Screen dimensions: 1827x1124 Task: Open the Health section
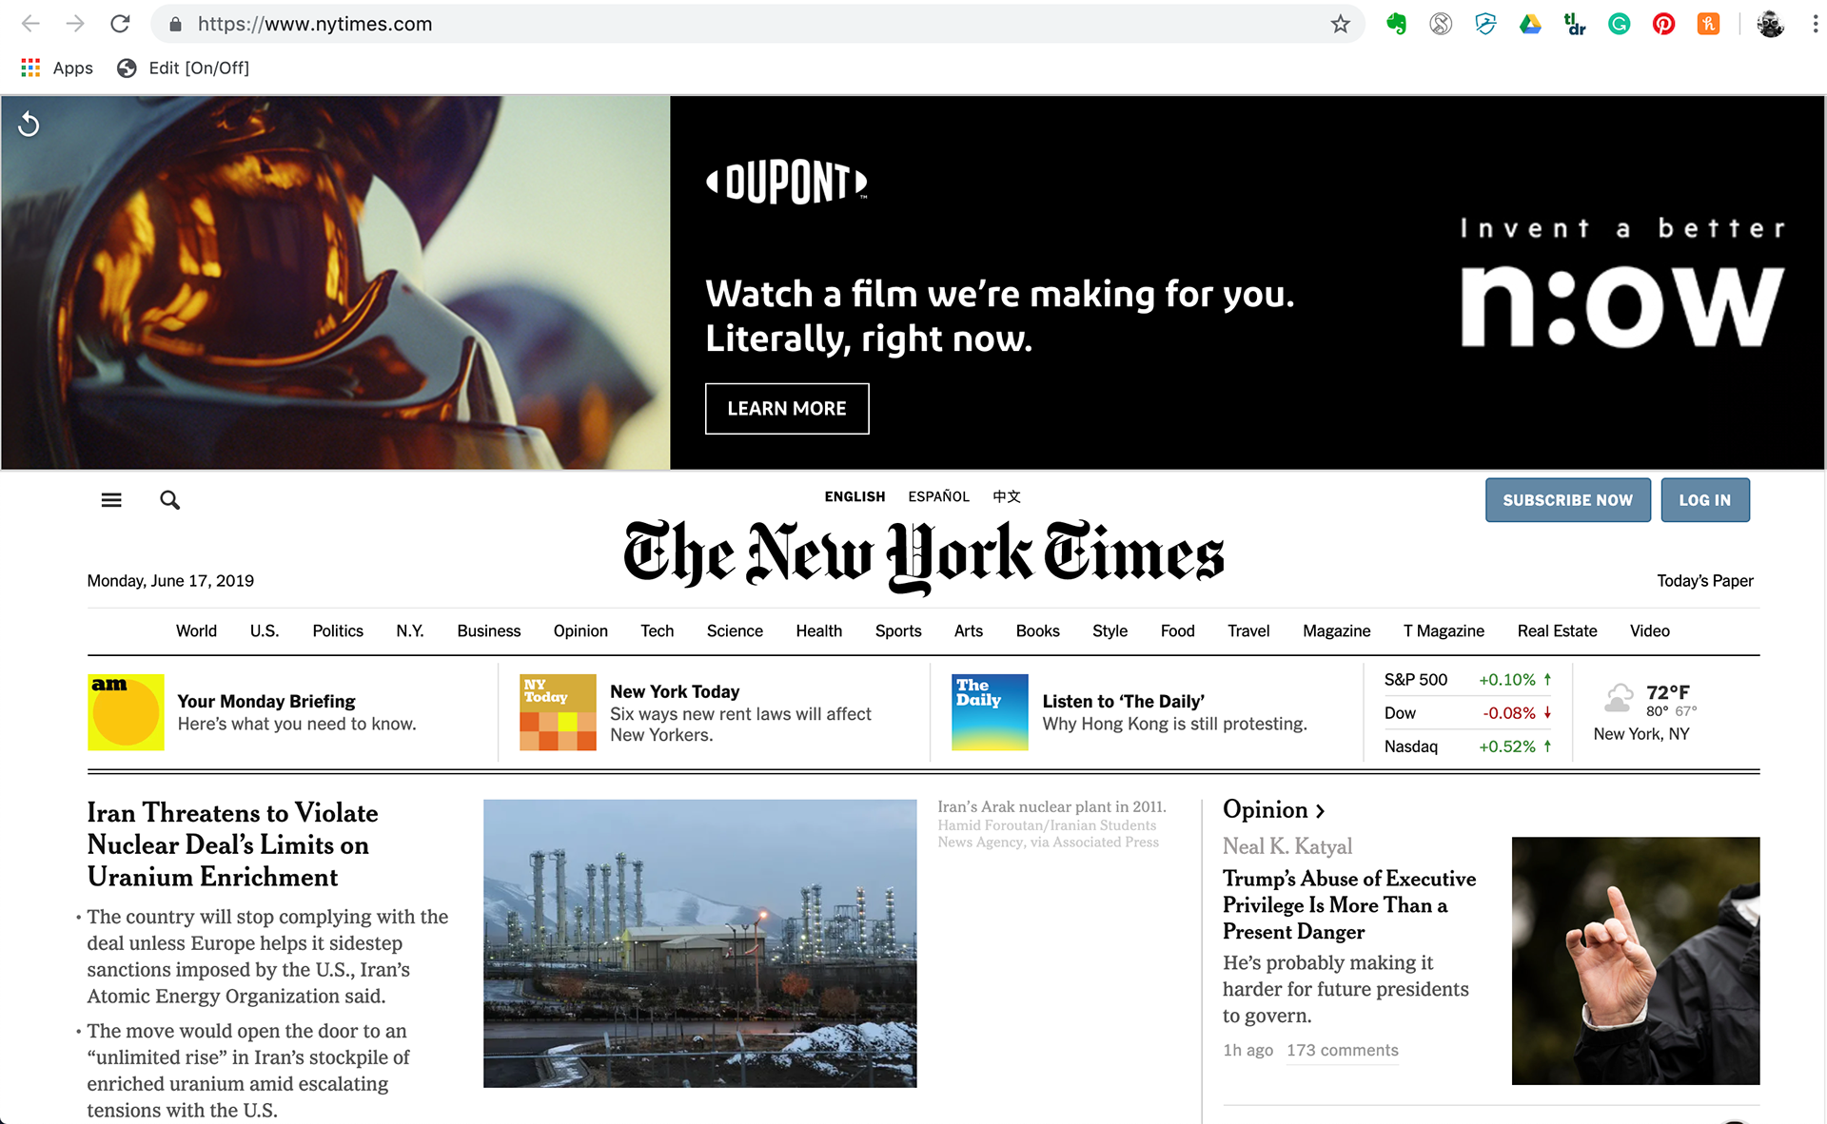[x=818, y=631]
